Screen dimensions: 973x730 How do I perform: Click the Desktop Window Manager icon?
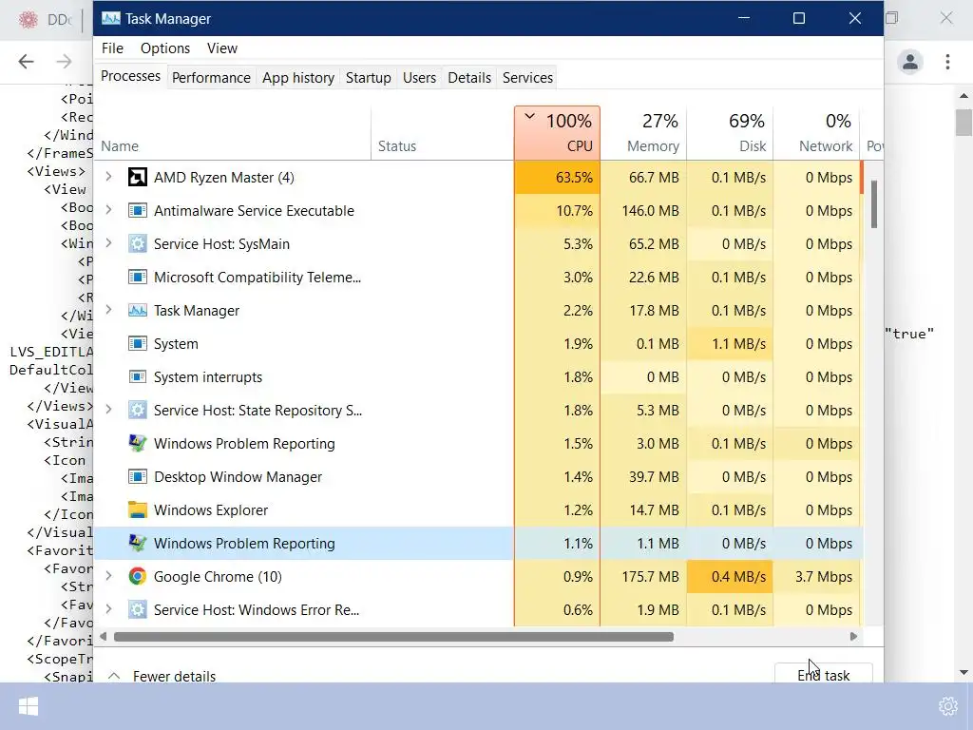pos(137,477)
